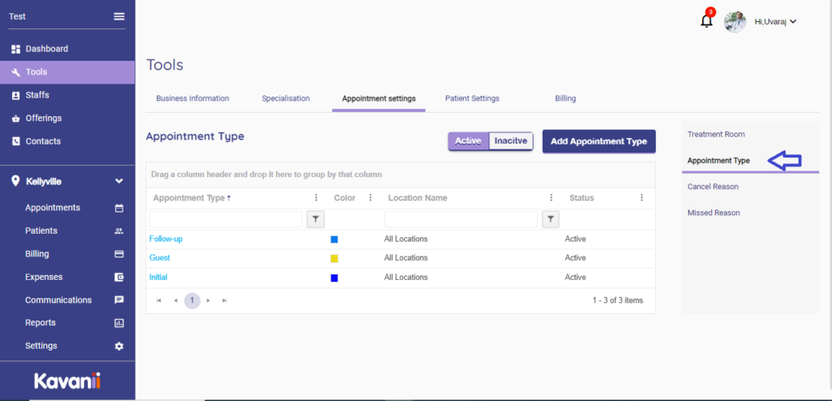Click the filter icon for Appointment Type column

coord(316,219)
